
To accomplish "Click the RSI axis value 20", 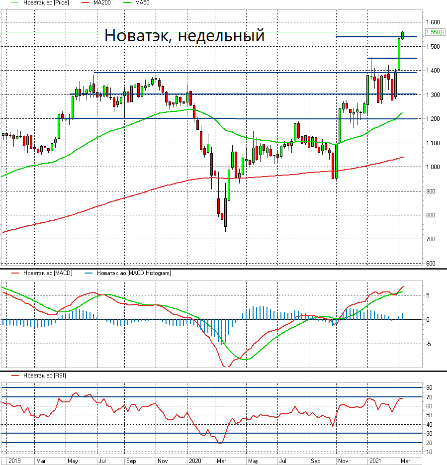I will (x=429, y=443).
